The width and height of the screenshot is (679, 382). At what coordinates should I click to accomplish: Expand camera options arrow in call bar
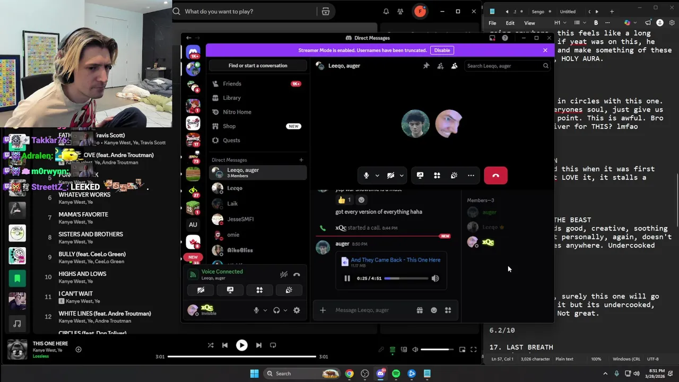pyautogui.click(x=402, y=176)
